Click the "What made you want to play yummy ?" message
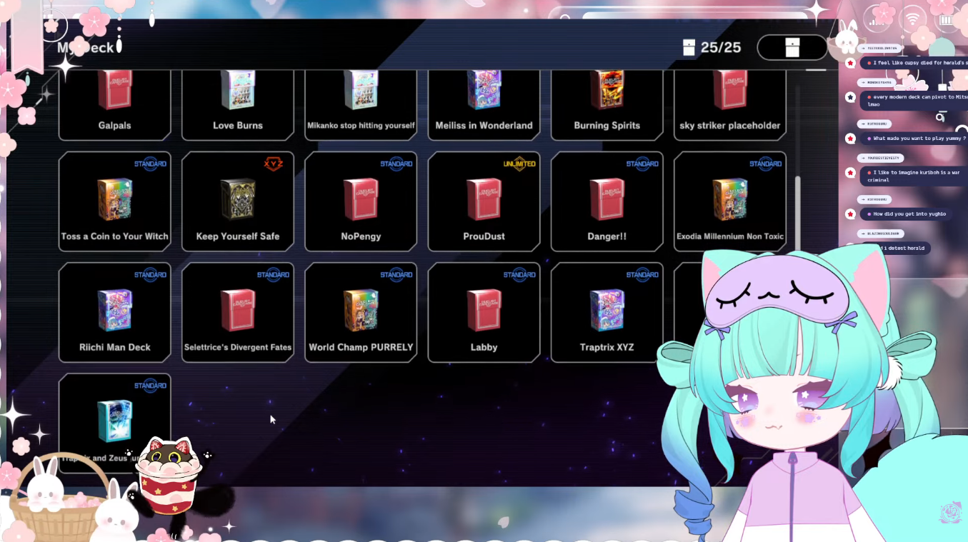This screenshot has height=542, width=968. pyautogui.click(x=914, y=138)
